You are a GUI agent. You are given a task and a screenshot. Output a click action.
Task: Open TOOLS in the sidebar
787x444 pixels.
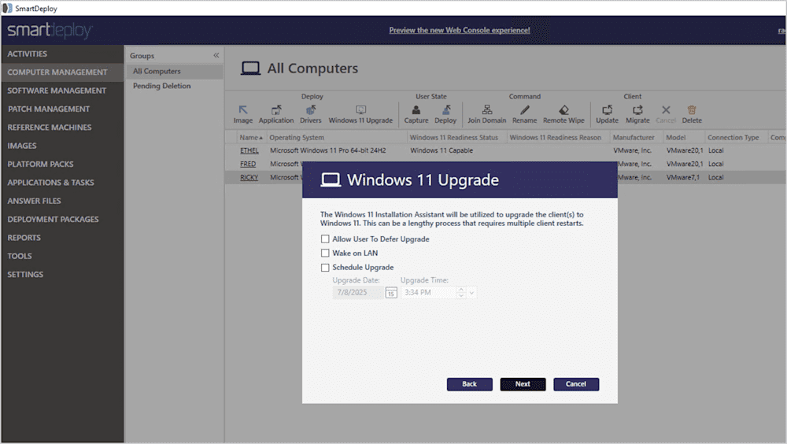click(x=62, y=256)
